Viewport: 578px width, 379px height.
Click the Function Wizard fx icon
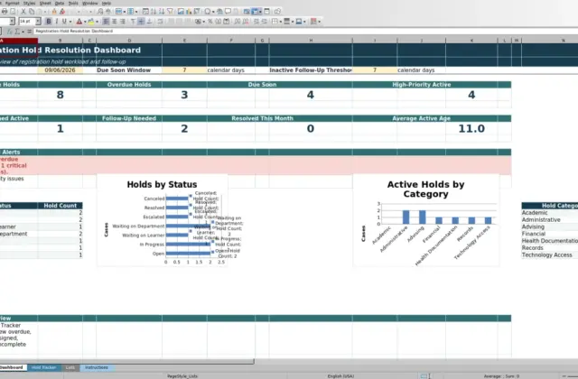[x=10, y=32]
